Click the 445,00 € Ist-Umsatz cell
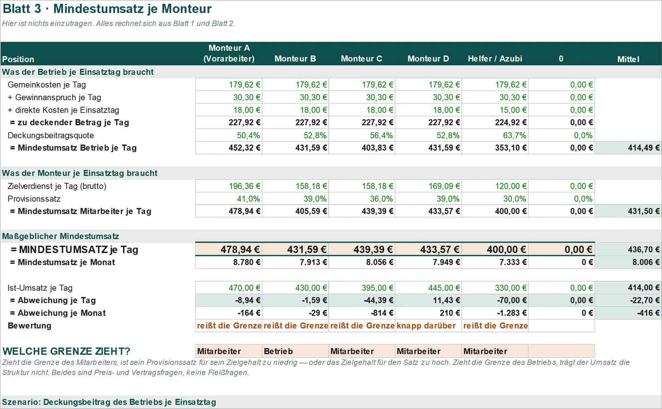662x409 pixels. [429, 288]
